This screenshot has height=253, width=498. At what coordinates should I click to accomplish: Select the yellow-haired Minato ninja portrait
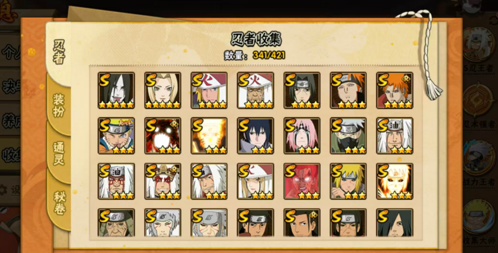click(348, 181)
